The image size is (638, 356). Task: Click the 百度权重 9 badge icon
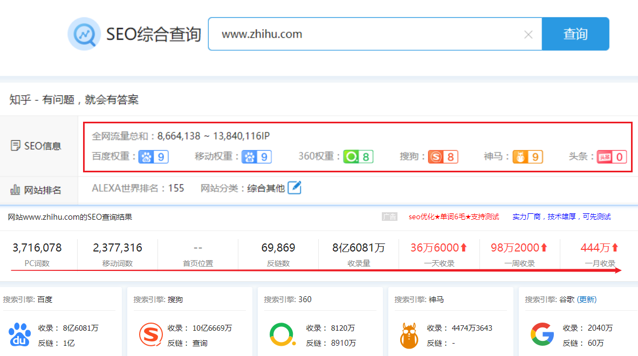153,157
